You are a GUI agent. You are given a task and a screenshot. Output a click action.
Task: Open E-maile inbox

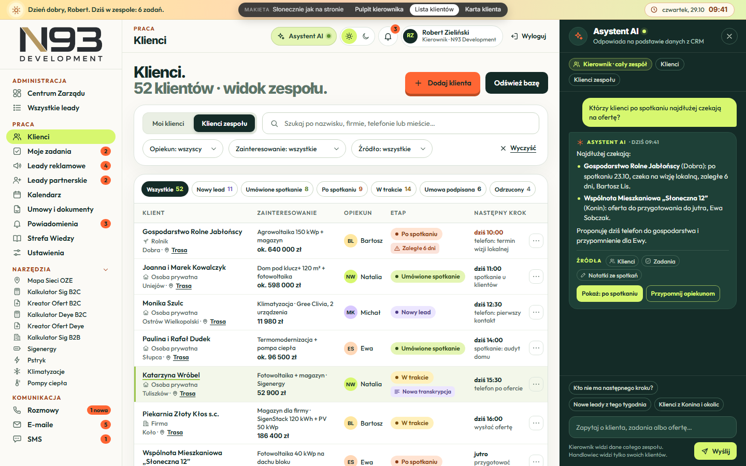tap(61, 425)
